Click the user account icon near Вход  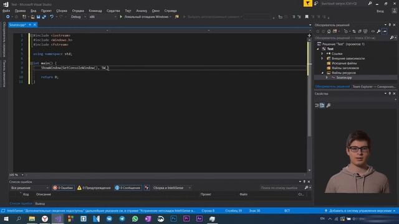394,11
